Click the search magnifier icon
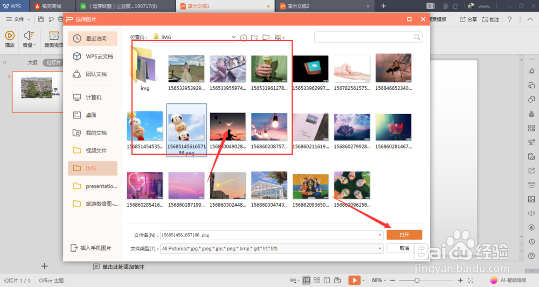 tap(417, 37)
